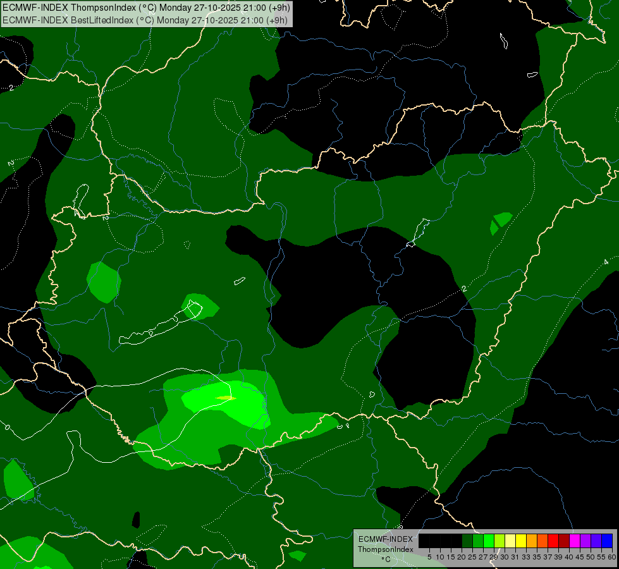Click legend tick label 30
The width and height of the screenshot is (619, 569).
(x=505, y=557)
